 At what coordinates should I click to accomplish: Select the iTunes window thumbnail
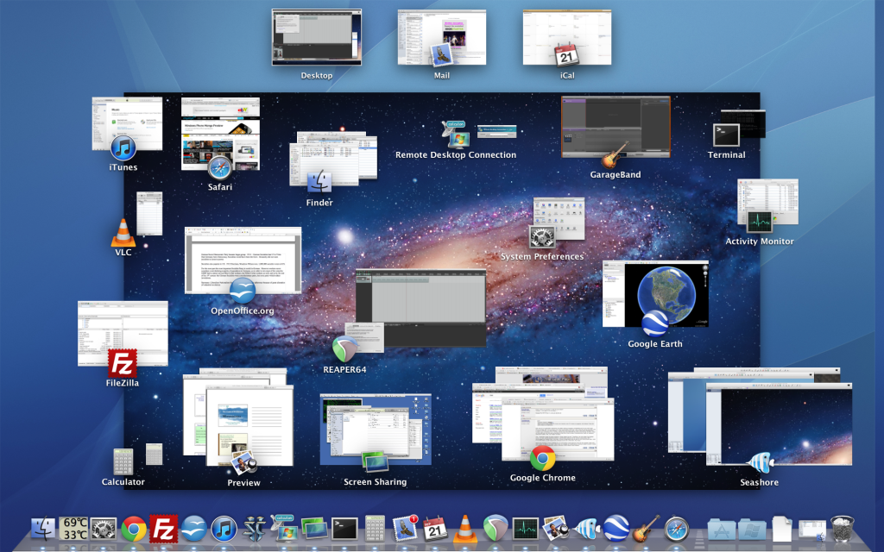[x=127, y=124]
